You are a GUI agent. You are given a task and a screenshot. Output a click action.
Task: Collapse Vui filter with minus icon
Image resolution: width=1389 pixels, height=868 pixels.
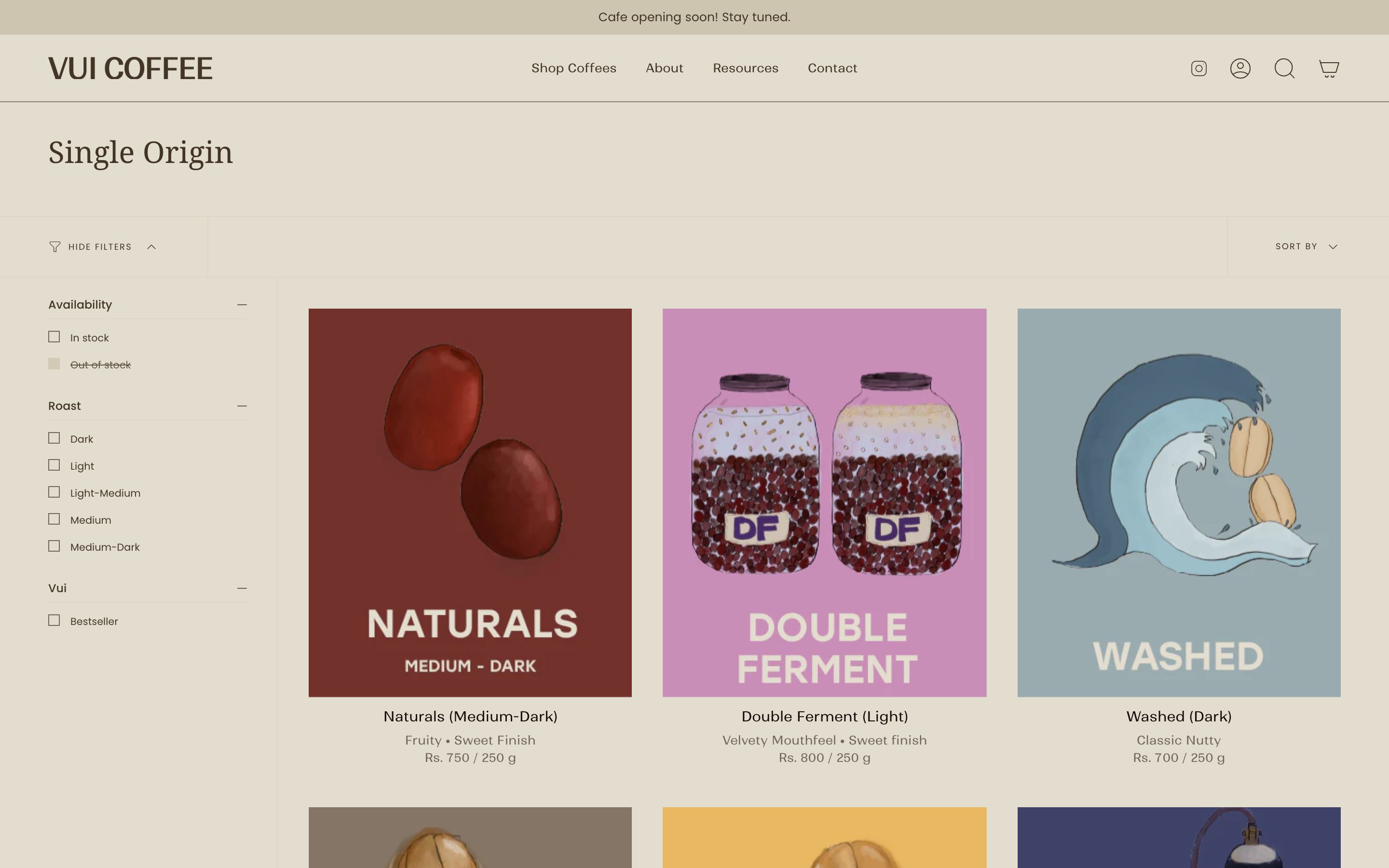242,588
